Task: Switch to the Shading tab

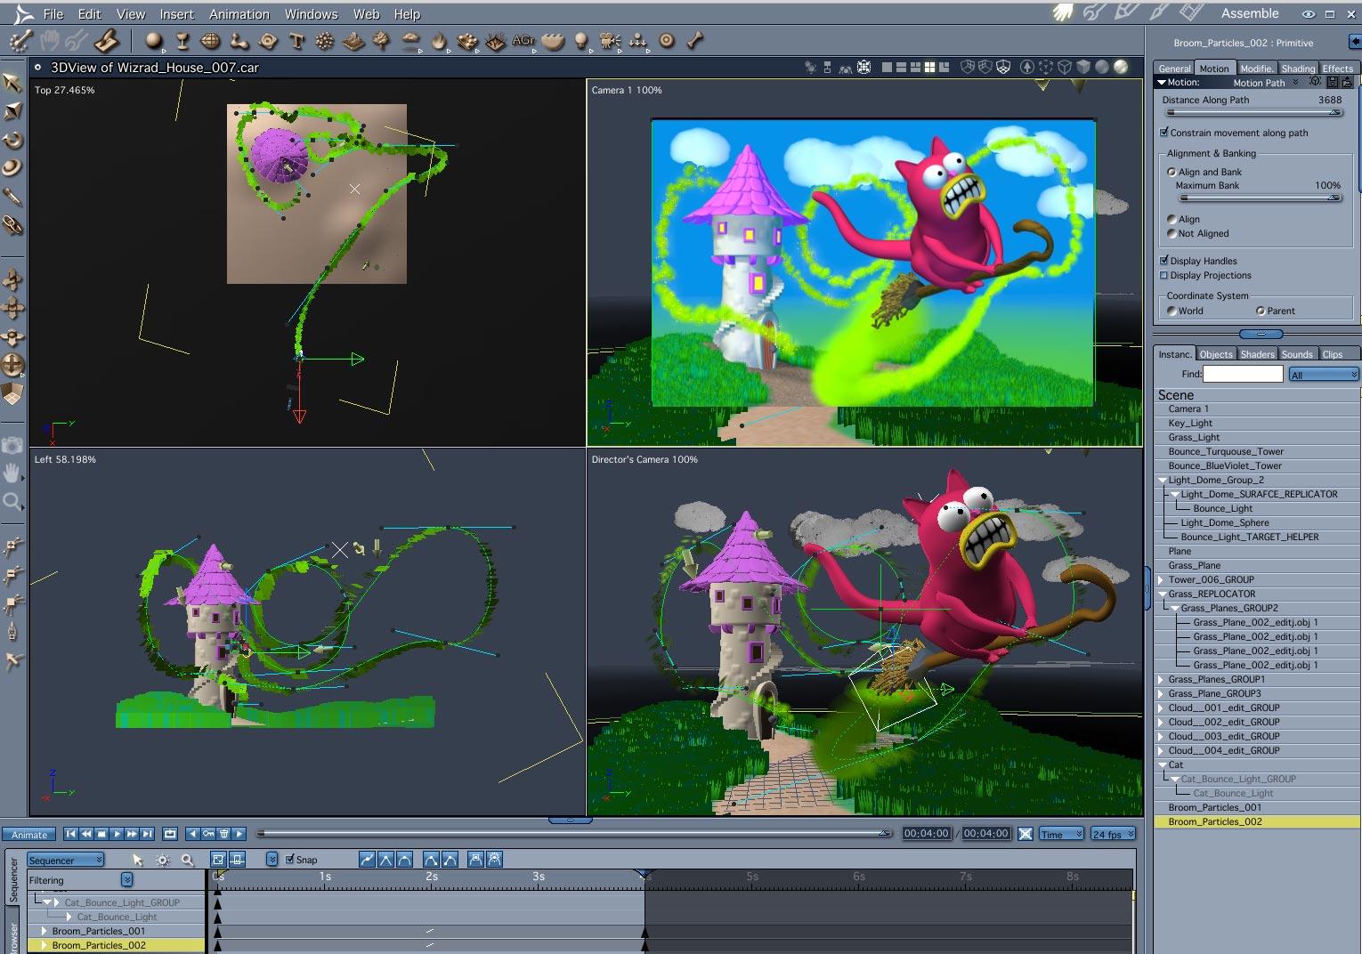Action: click(x=1298, y=69)
